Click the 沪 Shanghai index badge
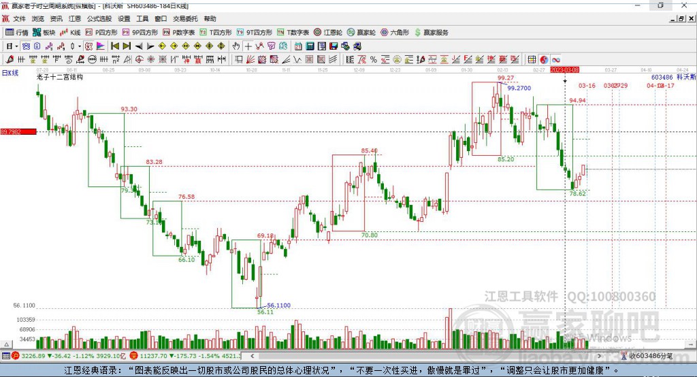 coord(16,356)
